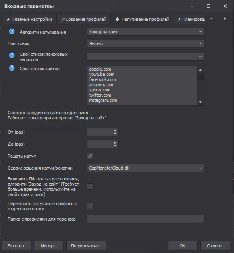Screen dimensions: 234x253
Task: Click help icon next to Свой список сайтов
Action: (x=12, y=68)
